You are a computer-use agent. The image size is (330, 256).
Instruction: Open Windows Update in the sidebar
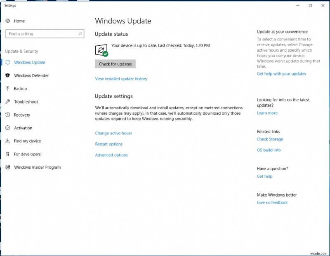(29, 62)
